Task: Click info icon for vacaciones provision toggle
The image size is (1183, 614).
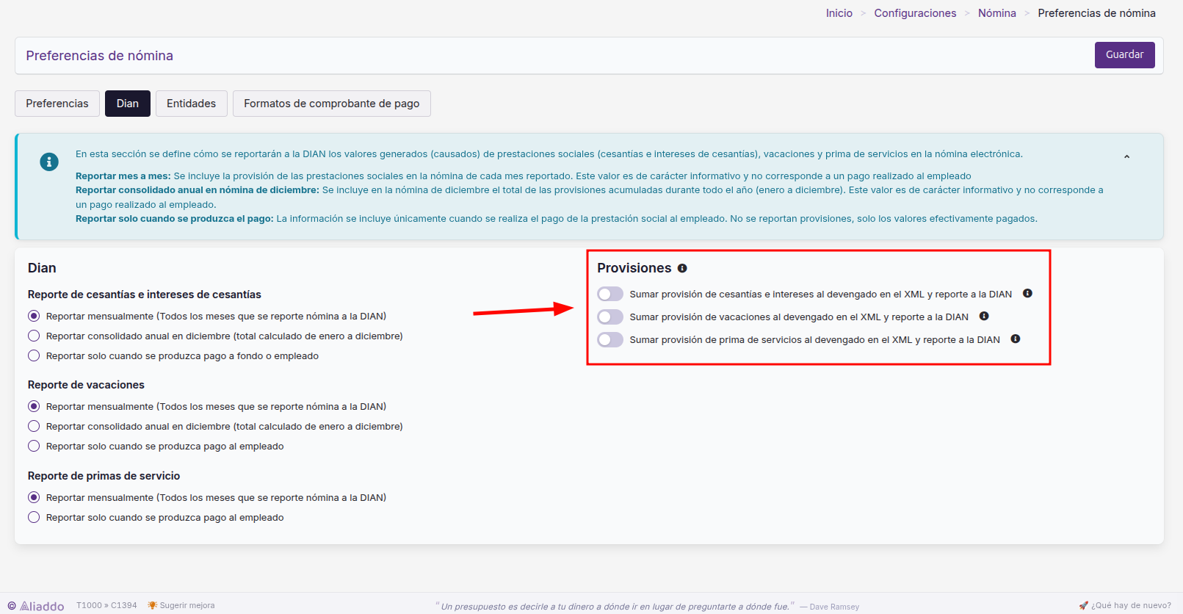Action: 984,317
